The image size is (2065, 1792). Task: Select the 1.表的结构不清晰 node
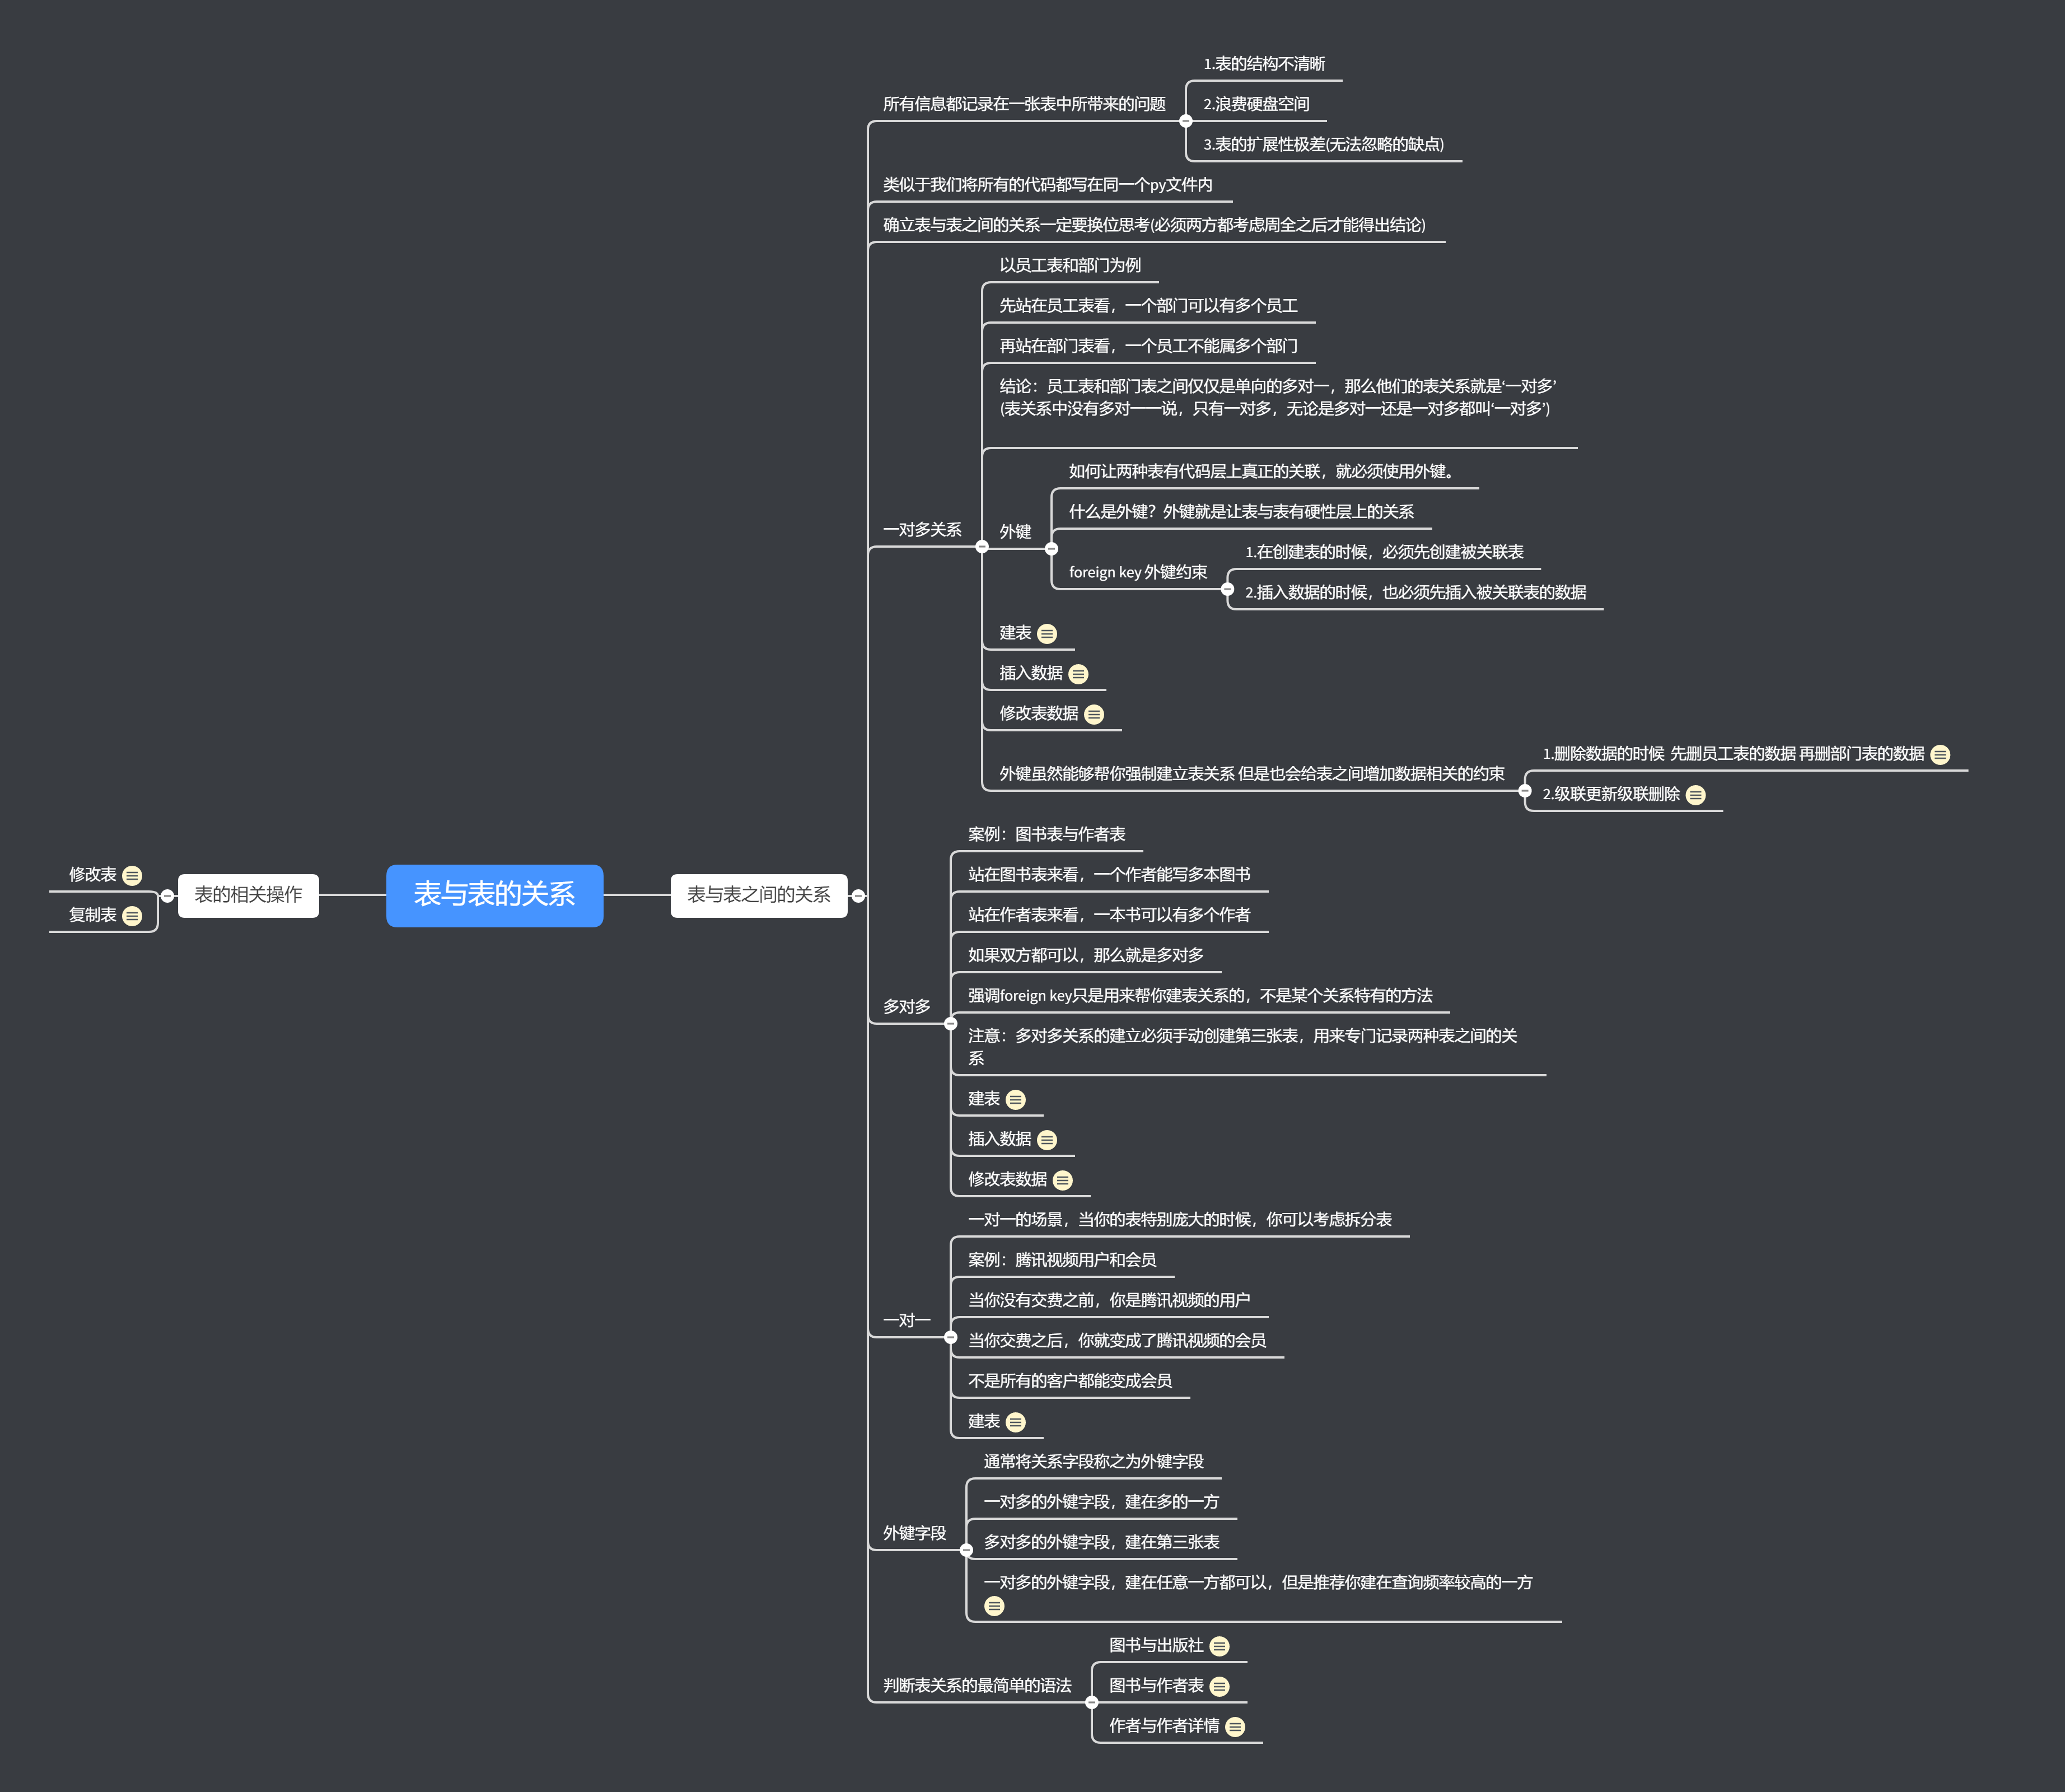pyautogui.click(x=1264, y=64)
